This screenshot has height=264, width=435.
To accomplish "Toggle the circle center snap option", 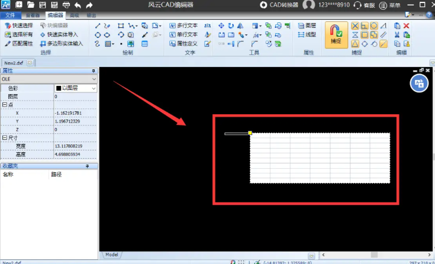I will 373,26.
